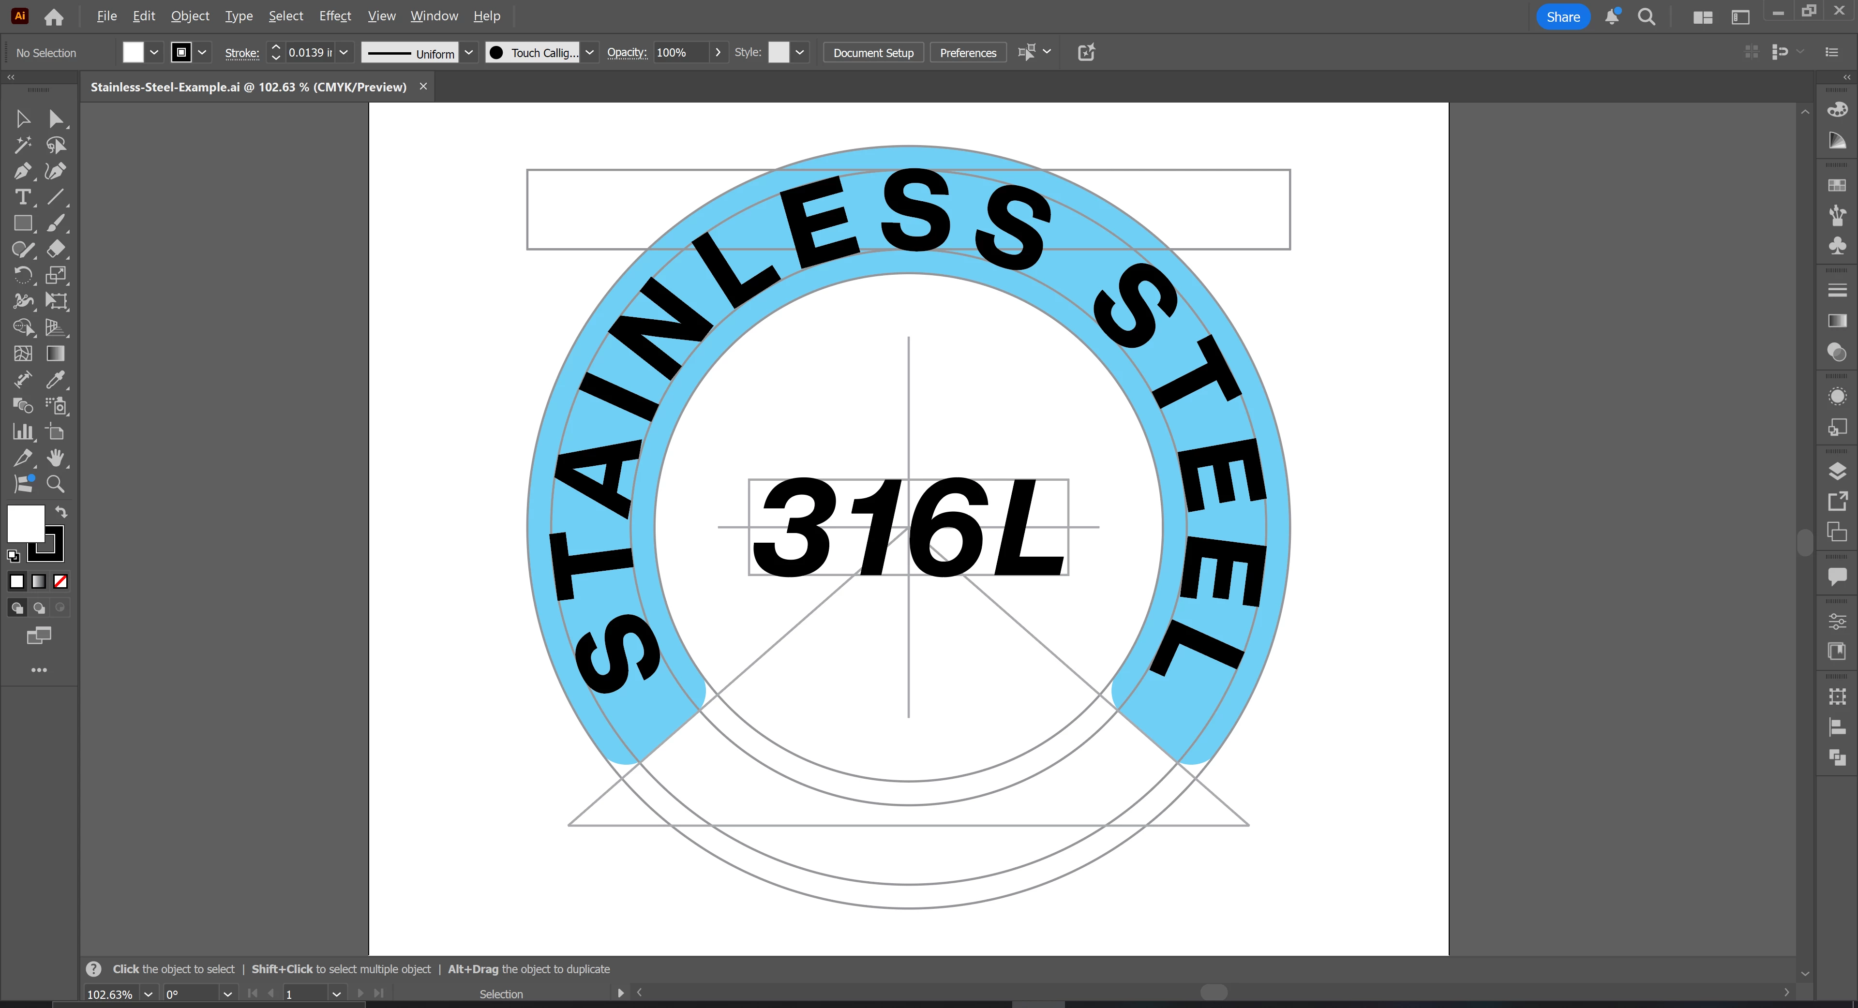Open the Touch Calligraphic brush dropdown
This screenshot has width=1858, height=1008.
tap(589, 52)
